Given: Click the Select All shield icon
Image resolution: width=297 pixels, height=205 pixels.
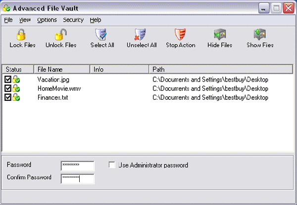Looking at the screenshot, I should tap(101, 35).
